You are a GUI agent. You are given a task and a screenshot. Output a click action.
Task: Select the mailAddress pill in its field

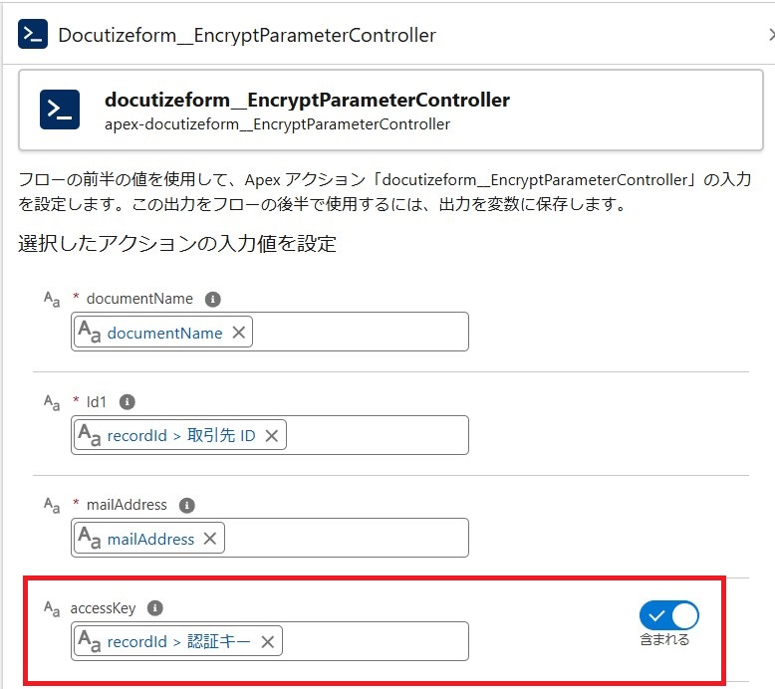(x=149, y=539)
